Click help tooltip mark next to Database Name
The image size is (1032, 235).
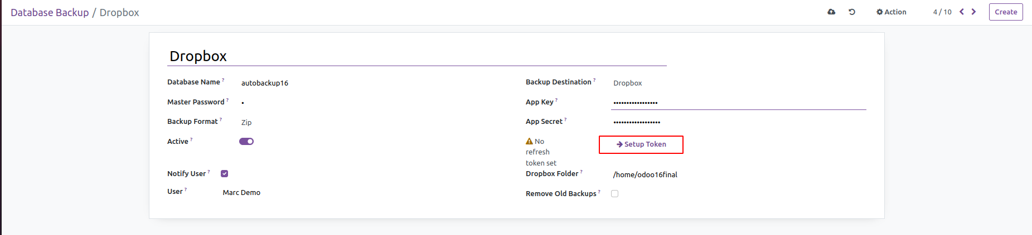(223, 80)
